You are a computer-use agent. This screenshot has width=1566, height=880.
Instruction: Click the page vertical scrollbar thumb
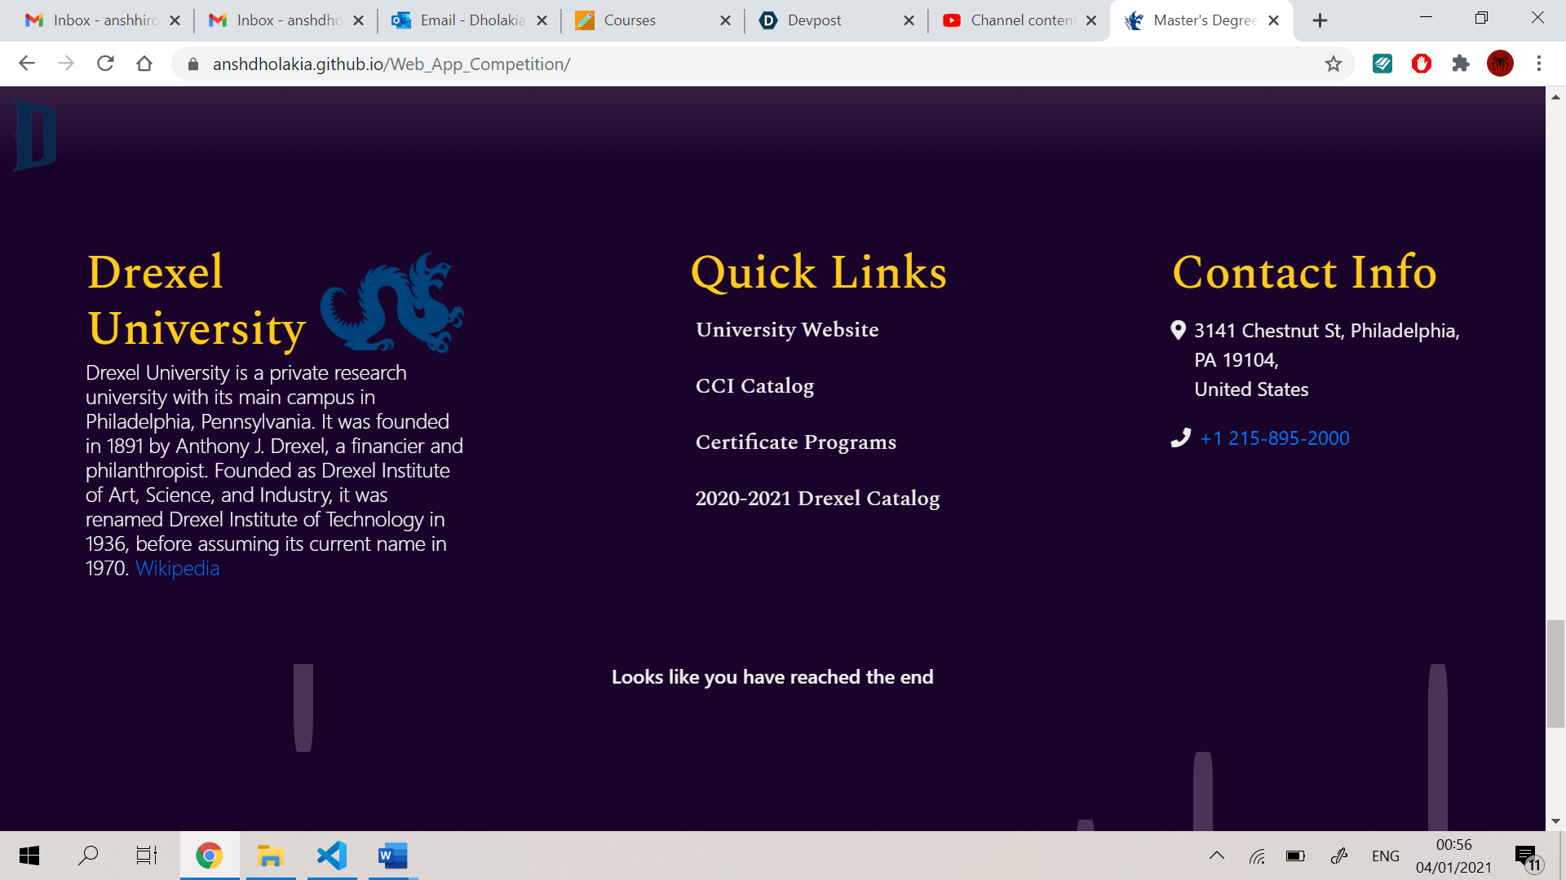1555,673
